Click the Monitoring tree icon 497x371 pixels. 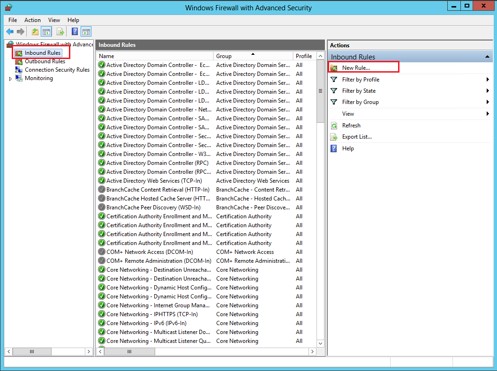pyautogui.click(x=19, y=78)
